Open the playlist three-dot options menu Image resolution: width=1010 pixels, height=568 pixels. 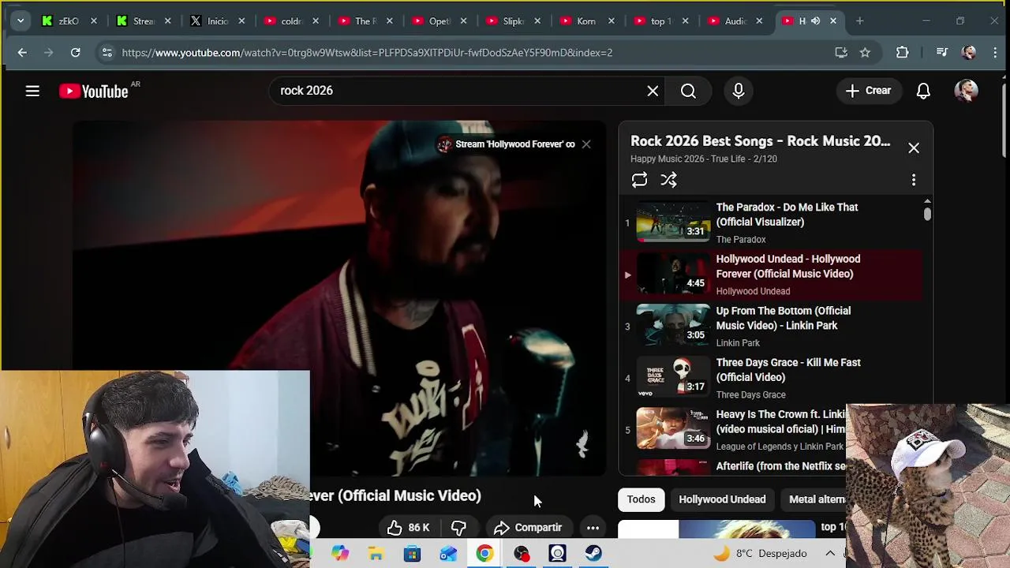[914, 180]
